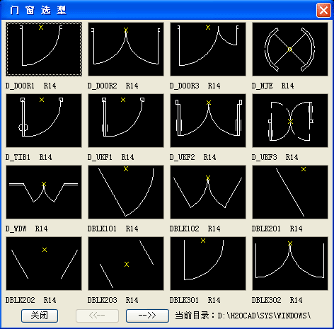Screen dimensions: 334x329
Task: Select the D_UKF1 single door preview
Action: click(x=126, y=120)
